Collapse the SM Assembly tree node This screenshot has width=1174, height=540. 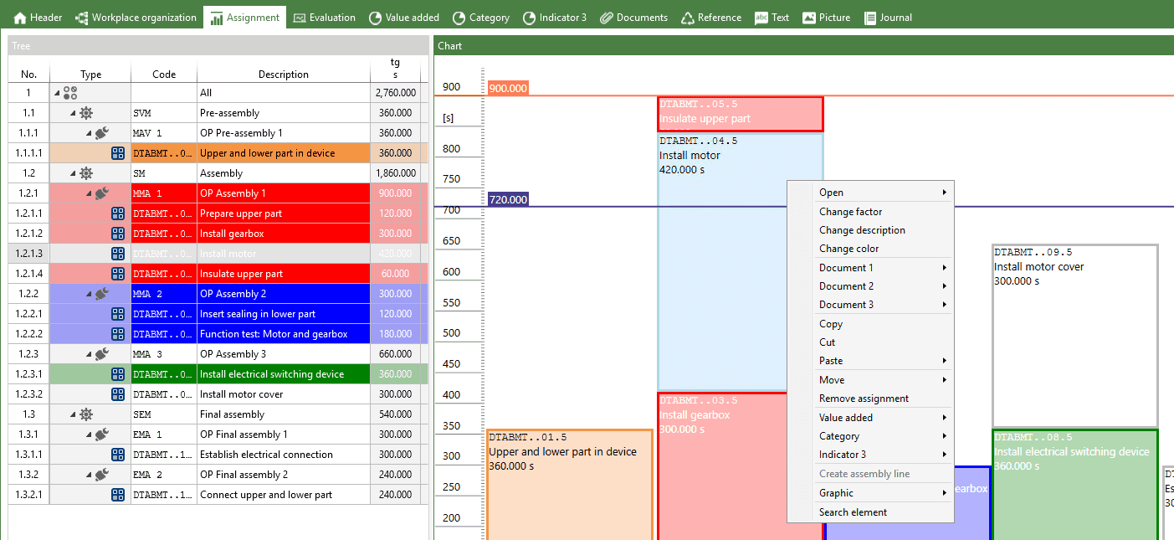tap(73, 173)
